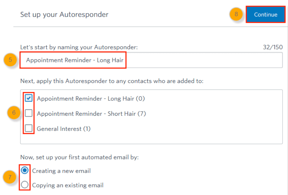Click the Set up your Autoresponder heading

[64, 14]
